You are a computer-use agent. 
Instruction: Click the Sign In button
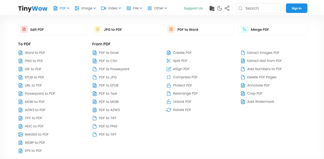[296, 8]
